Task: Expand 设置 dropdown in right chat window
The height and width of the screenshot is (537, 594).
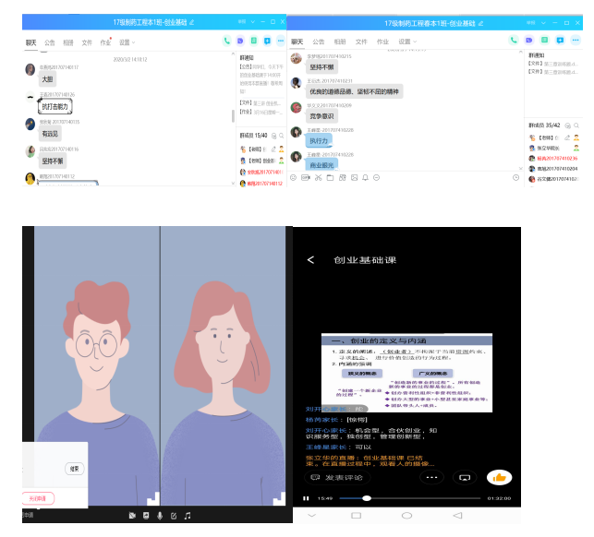Action: pos(405,42)
